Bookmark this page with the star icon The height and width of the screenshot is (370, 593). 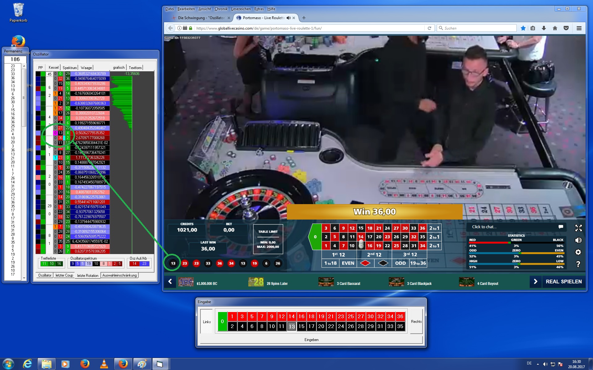(523, 28)
